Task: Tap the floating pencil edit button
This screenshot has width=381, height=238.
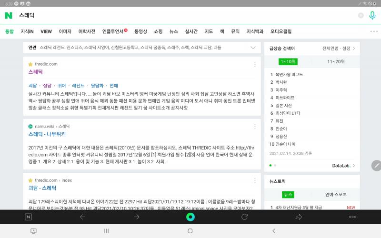Action: [x=376, y=166]
